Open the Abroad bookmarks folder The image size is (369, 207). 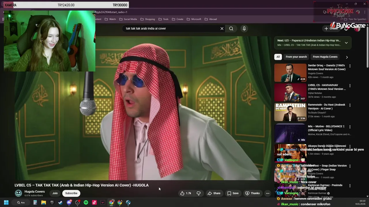click(x=211, y=19)
